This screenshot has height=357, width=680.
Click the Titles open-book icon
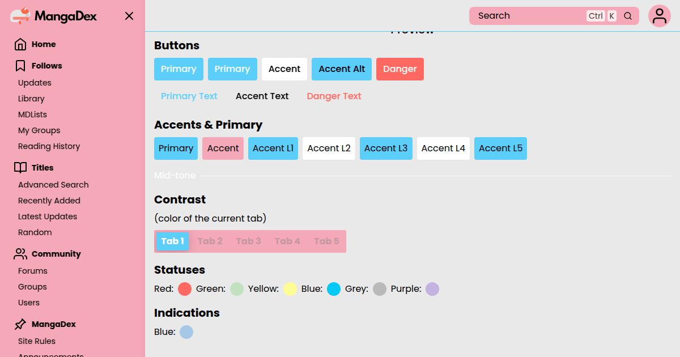(x=20, y=168)
